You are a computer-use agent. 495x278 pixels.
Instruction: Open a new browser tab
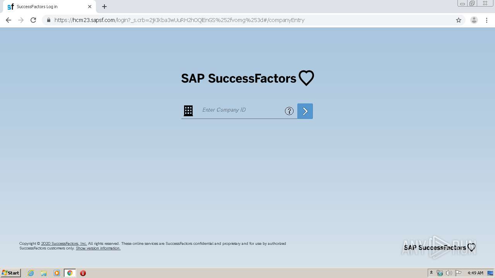tap(104, 7)
